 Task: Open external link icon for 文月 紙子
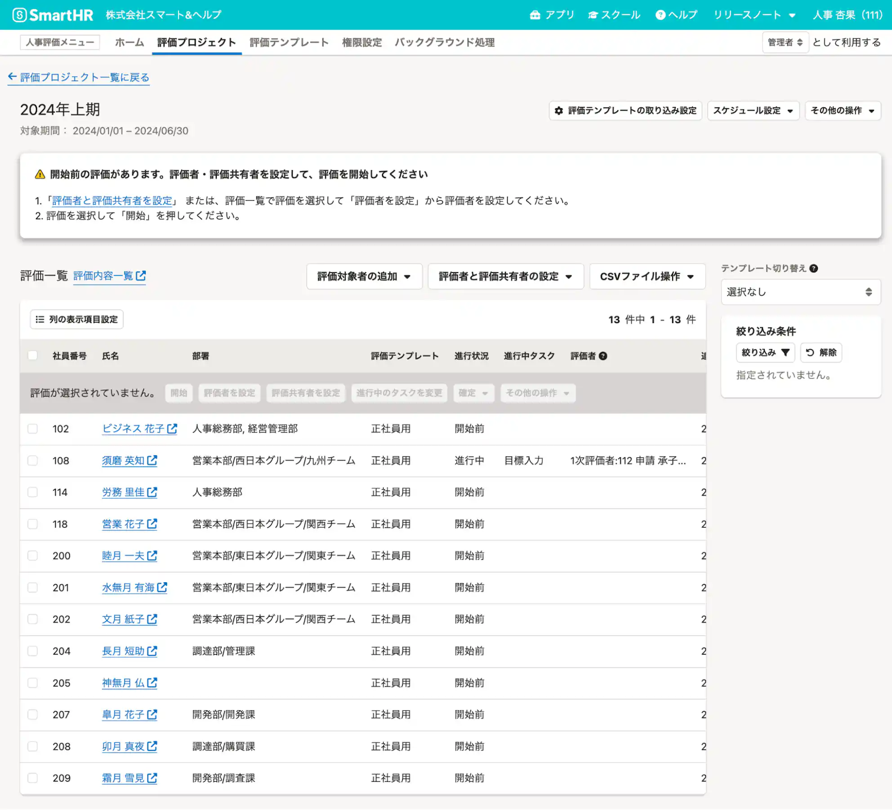(152, 619)
